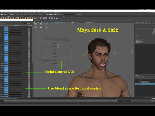Click the second purple shelf icon
This screenshot has height=116, width=155.
[x=46, y=18]
